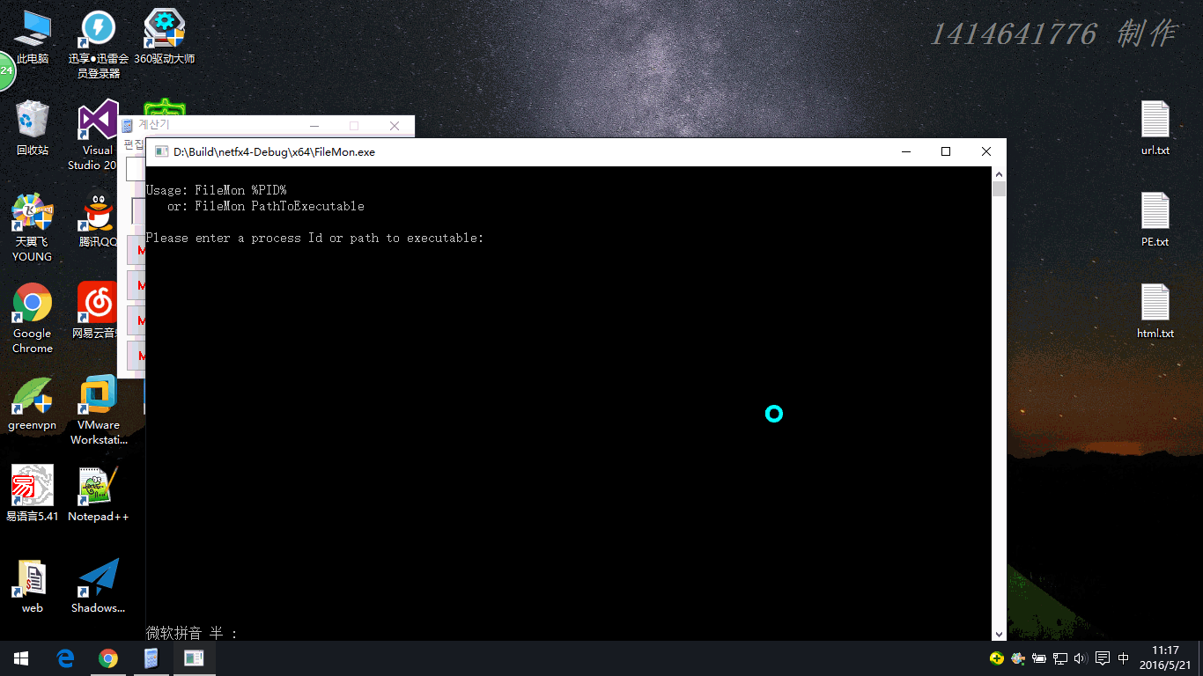This screenshot has height=676, width=1203.
Task: Select the html.txt file on desktop
Action: [x=1155, y=312]
